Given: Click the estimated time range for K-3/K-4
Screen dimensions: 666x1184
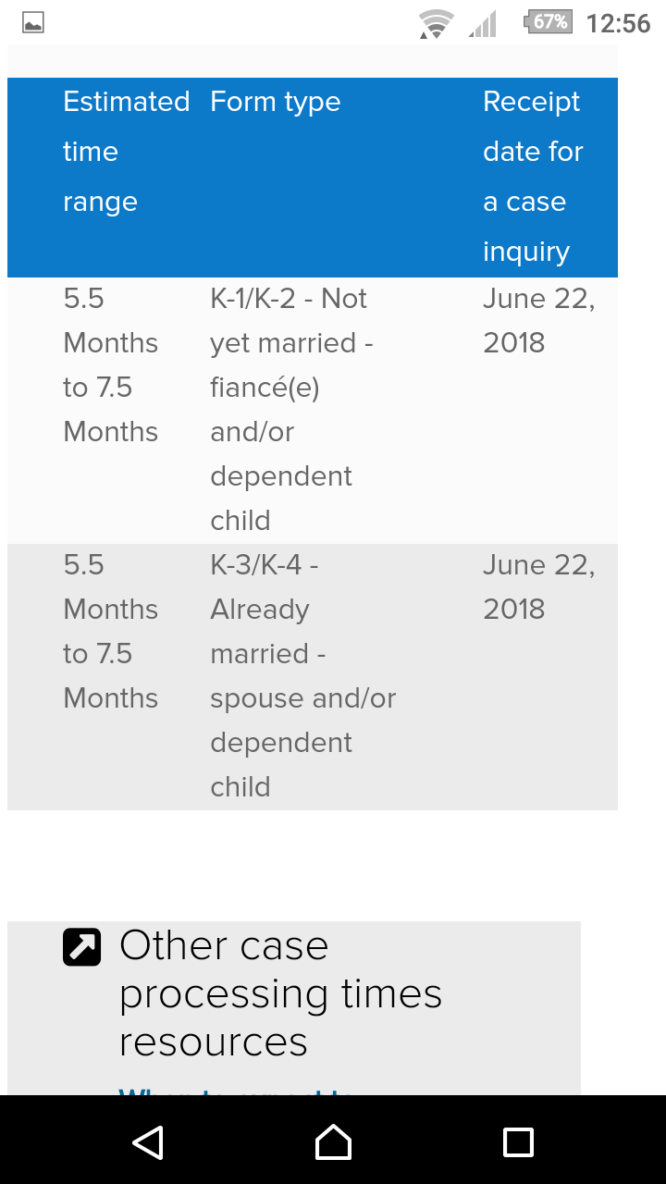Looking at the screenshot, I should 111,632.
